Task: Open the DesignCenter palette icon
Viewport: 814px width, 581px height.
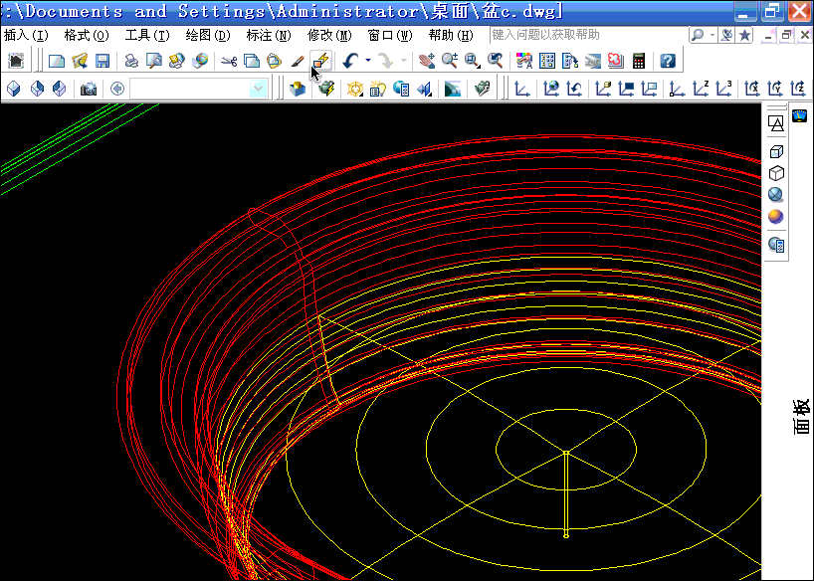Action: (x=545, y=61)
